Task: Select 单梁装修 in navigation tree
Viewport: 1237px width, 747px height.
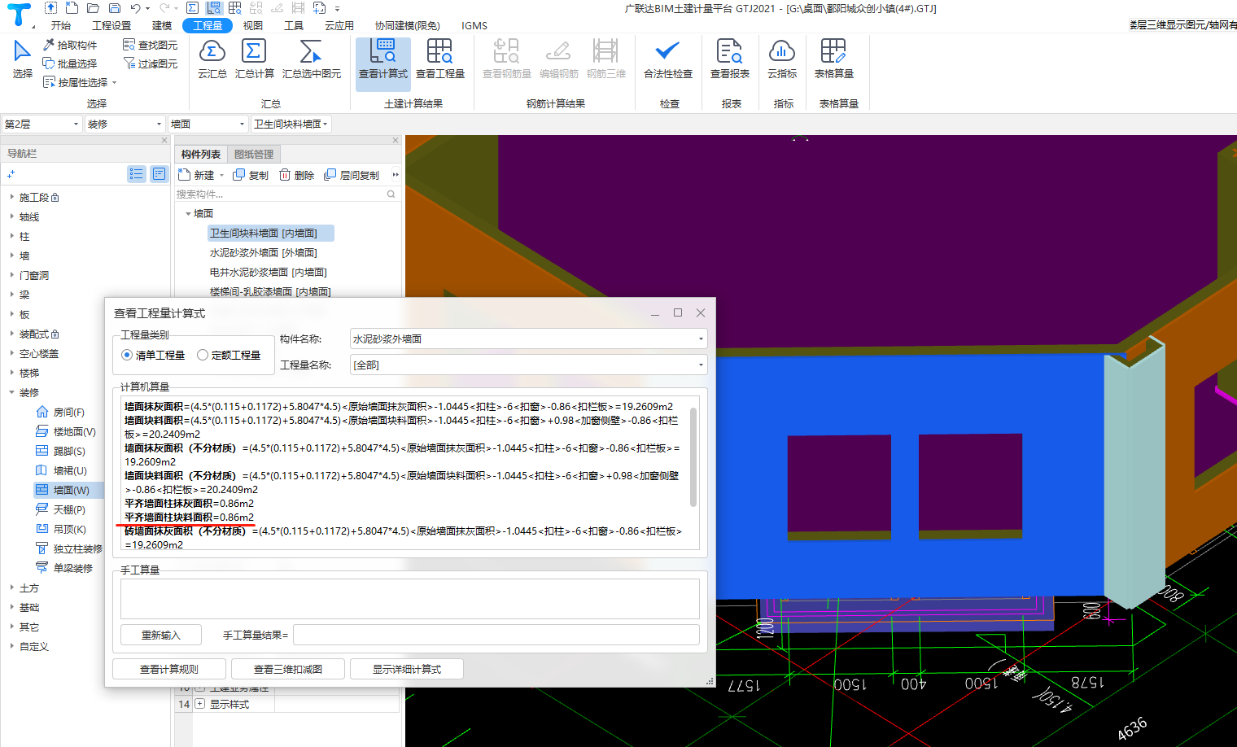Action: [x=64, y=569]
